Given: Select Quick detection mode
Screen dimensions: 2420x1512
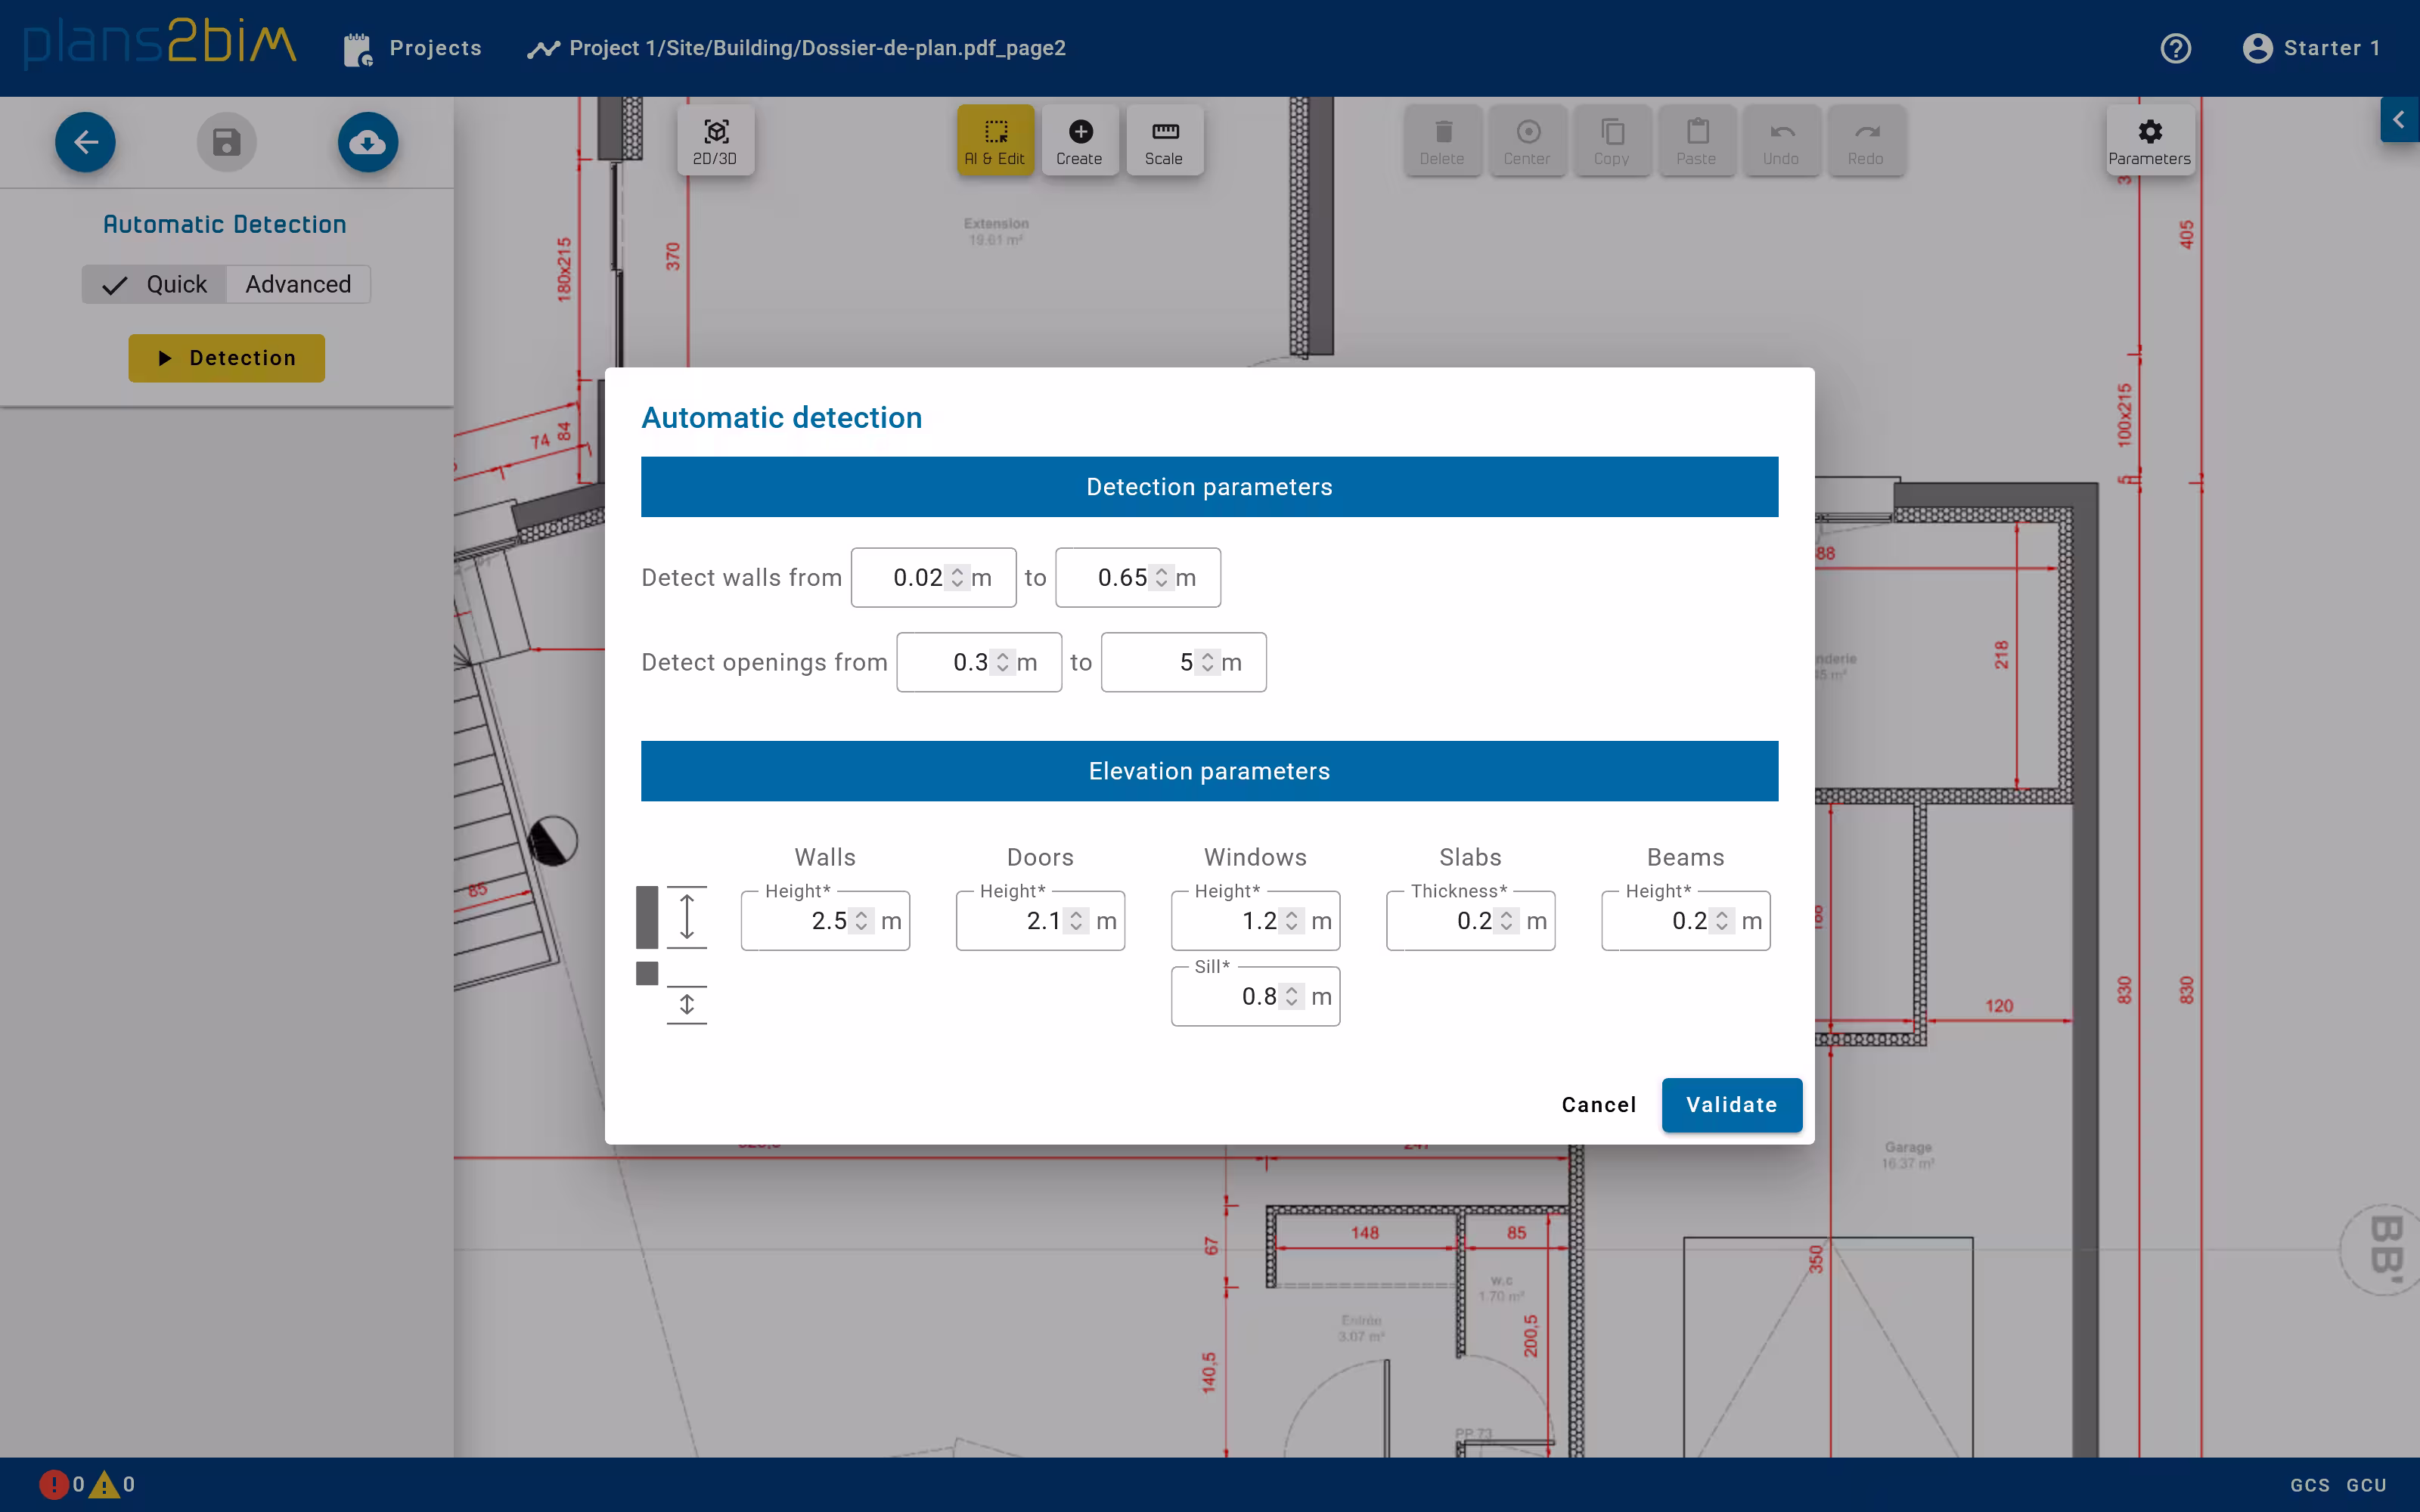Looking at the screenshot, I should [x=156, y=284].
